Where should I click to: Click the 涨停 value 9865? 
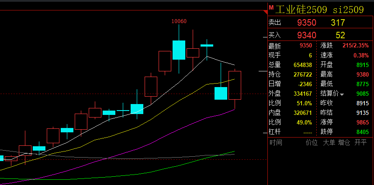tap(363, 122)
